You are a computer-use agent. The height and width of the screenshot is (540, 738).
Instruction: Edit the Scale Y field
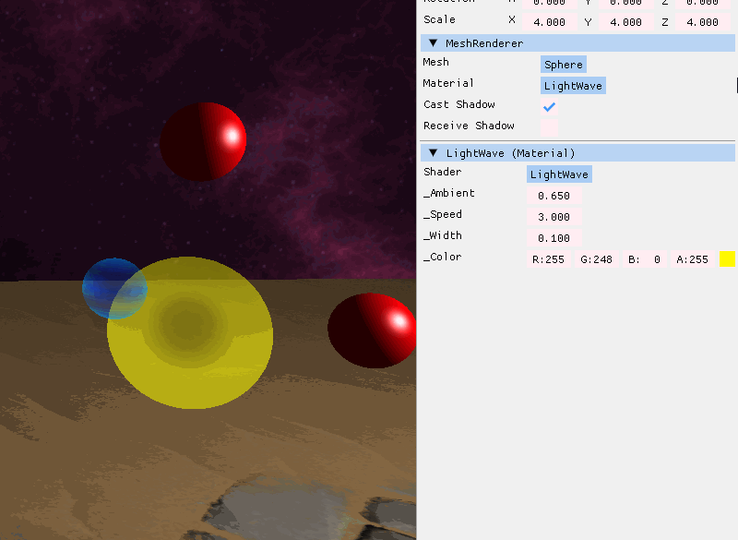coord(626,21)
